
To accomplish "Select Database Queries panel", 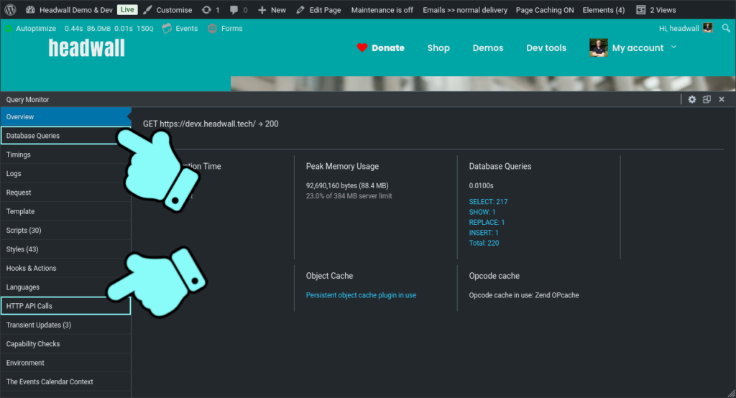I will (x=65, y=136).
